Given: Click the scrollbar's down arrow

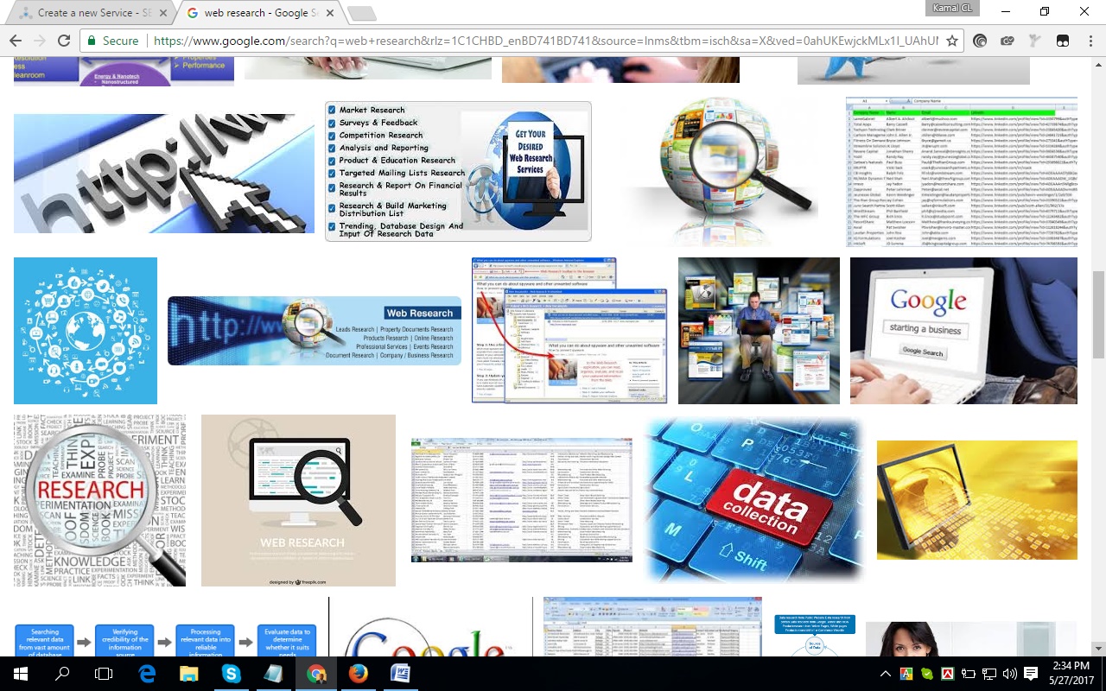Looking at the screenshot, I should (x=1098, y=649).
